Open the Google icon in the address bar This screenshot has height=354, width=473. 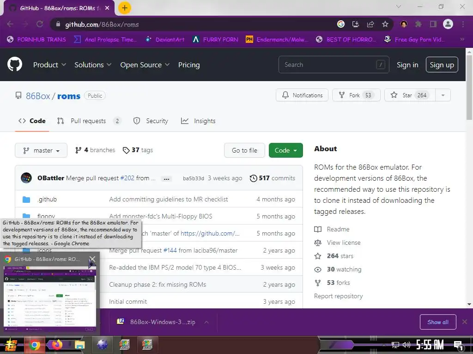click(340, 24)
